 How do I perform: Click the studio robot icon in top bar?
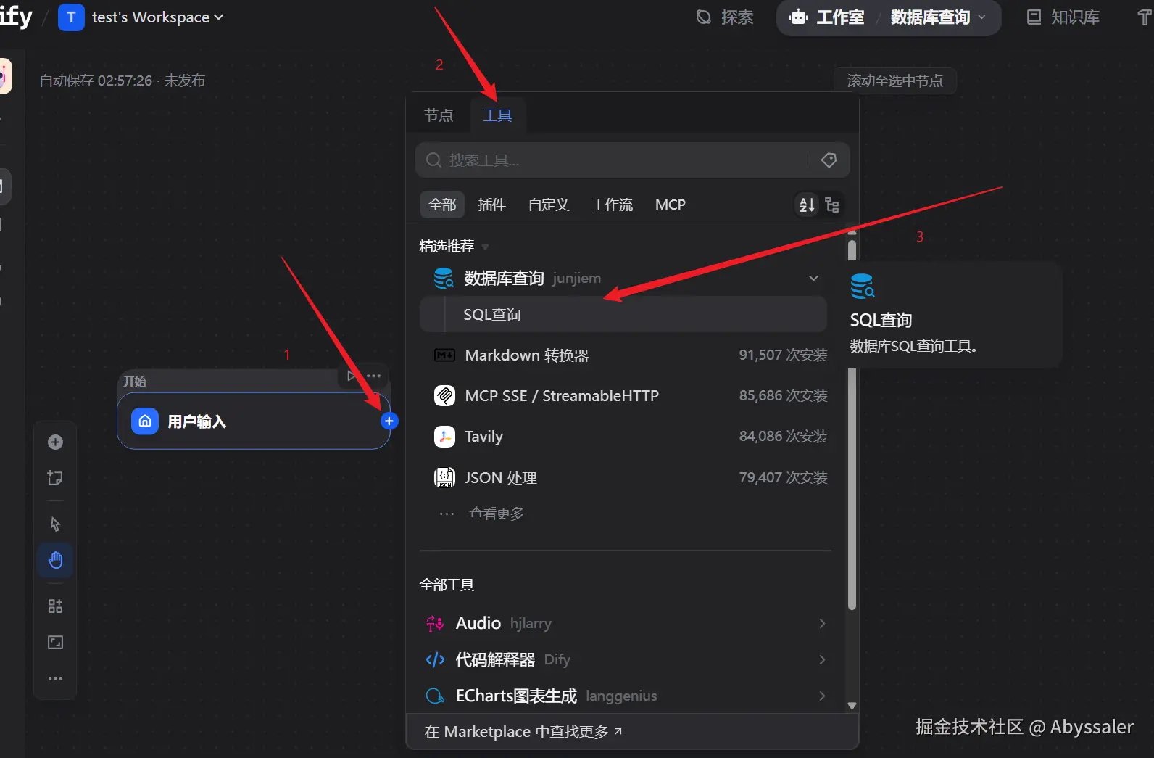(x=798, y=17)
